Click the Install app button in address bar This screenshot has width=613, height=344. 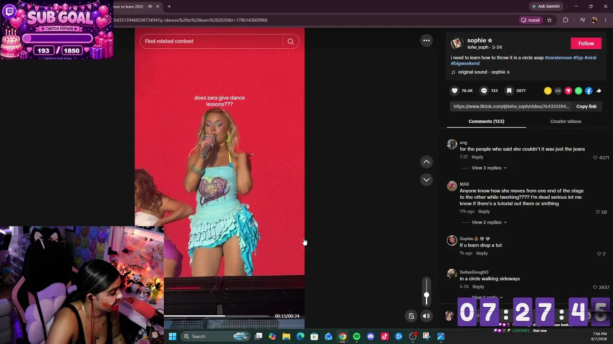530,20
